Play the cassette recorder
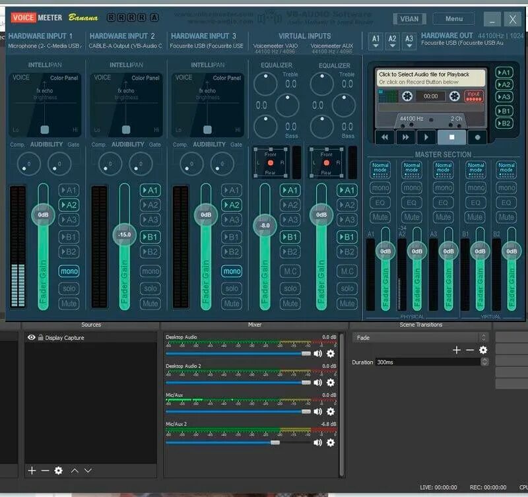 click(426, 137)
